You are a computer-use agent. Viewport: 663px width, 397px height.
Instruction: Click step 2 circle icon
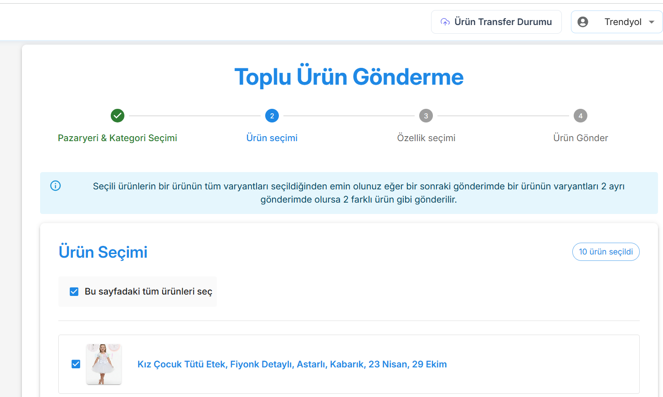pos(272,116)
